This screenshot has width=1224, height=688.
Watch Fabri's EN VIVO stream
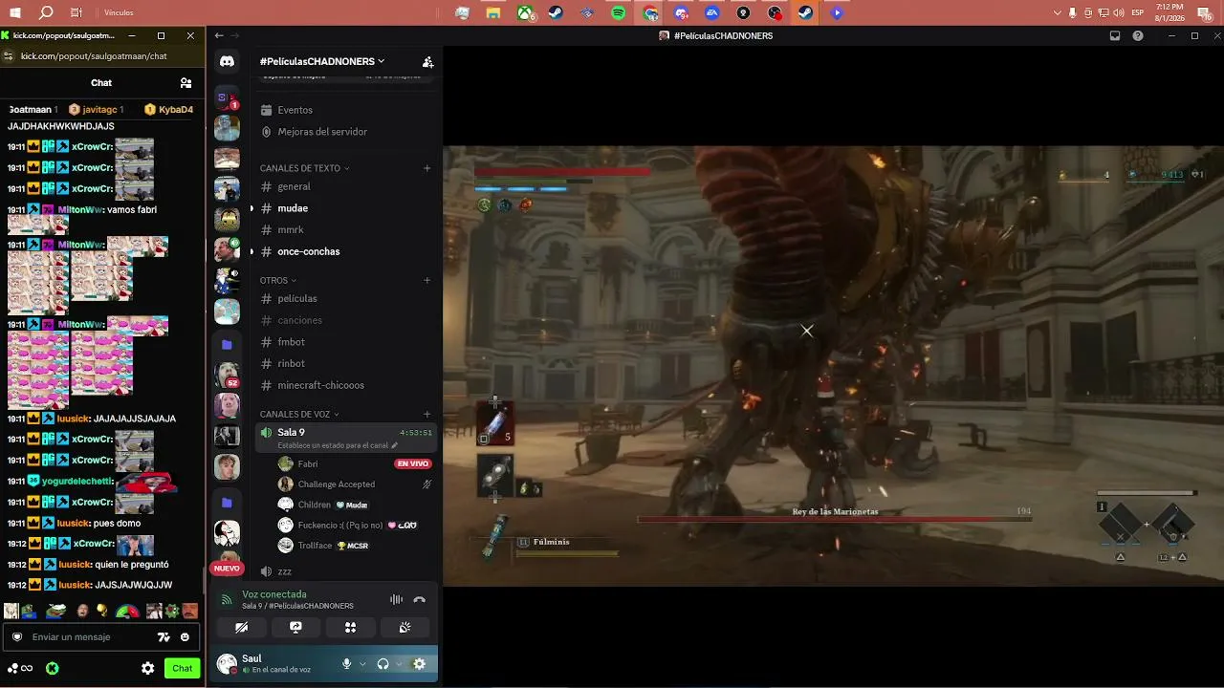point(413,463)
